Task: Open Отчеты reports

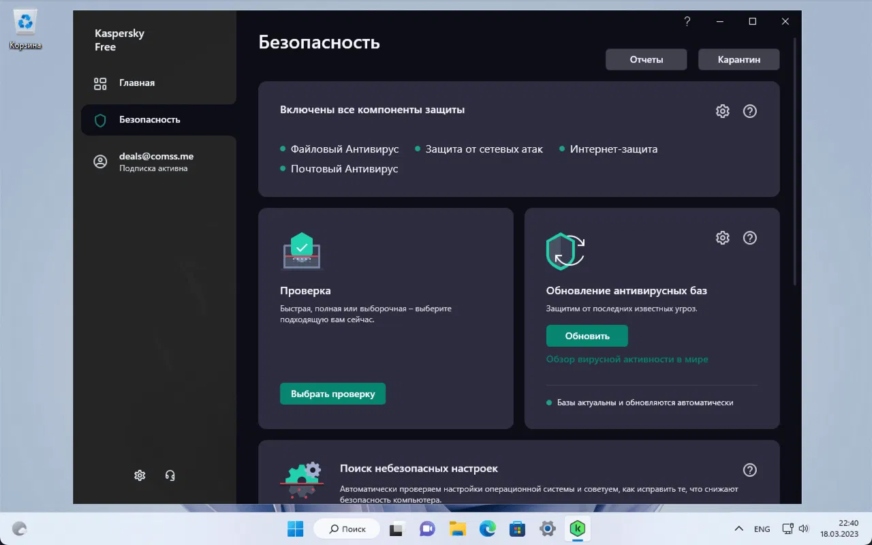Action: [x=647, y=59]
